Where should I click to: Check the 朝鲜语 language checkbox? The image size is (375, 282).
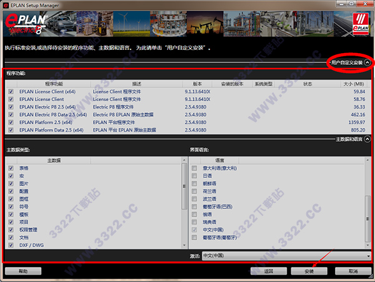click(194, 183)
